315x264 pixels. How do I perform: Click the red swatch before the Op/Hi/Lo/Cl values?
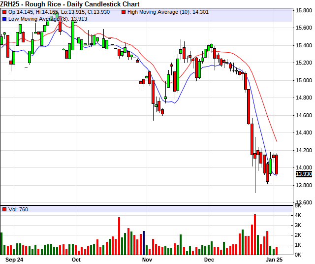(x=4, y=11)
